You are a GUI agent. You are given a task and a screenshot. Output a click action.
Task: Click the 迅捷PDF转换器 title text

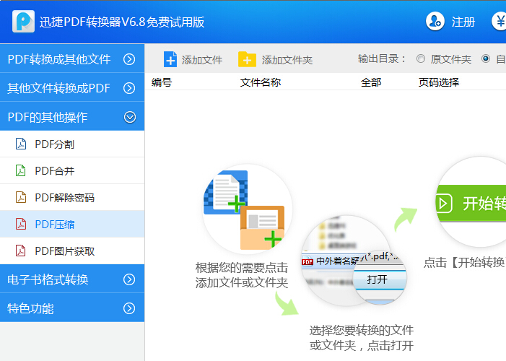[x=122, y=22]
